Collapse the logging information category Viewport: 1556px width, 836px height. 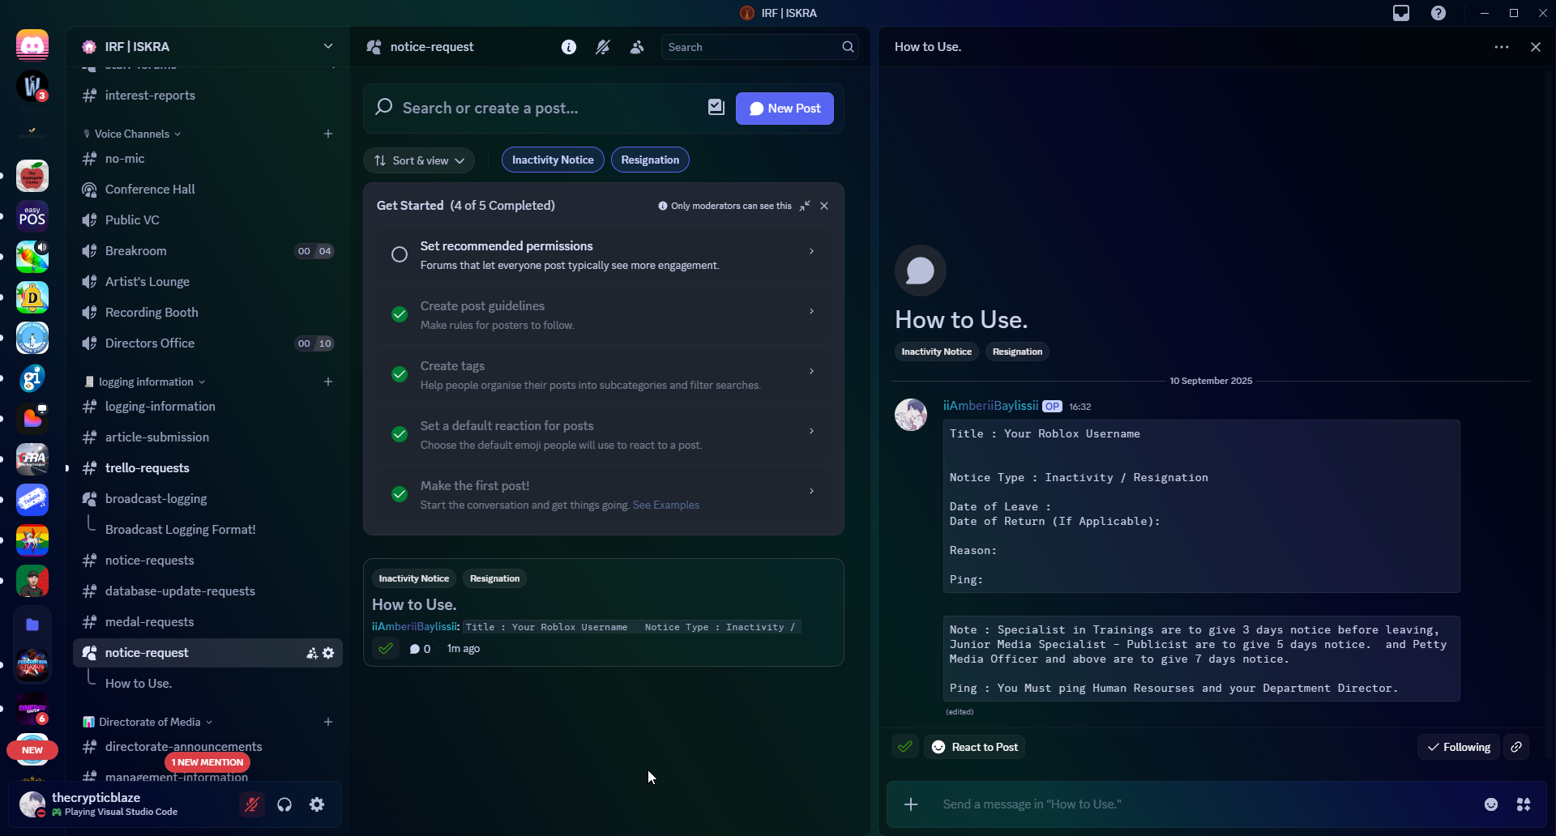(146, 382)
